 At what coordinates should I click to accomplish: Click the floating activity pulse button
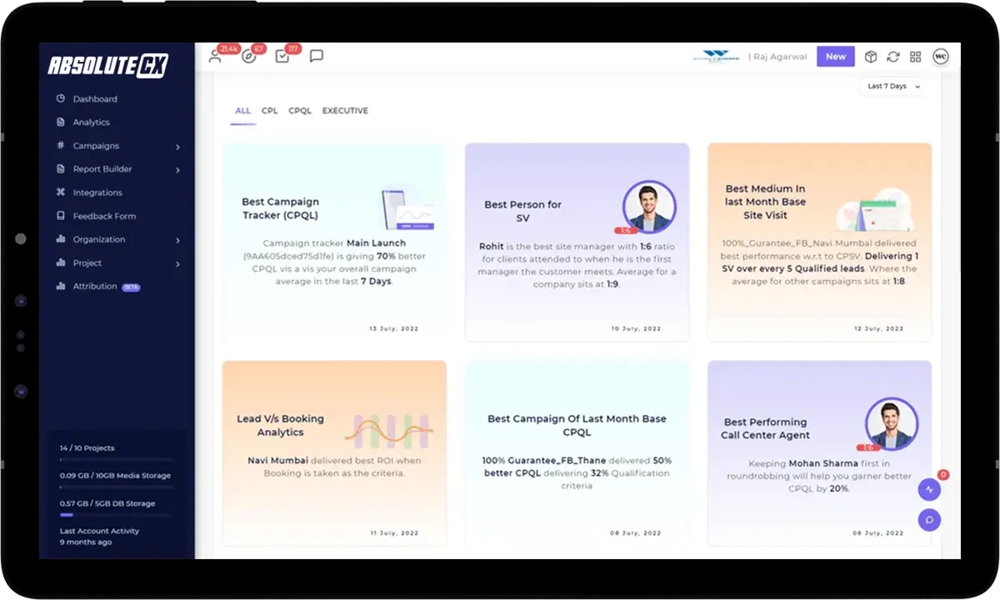929,490
